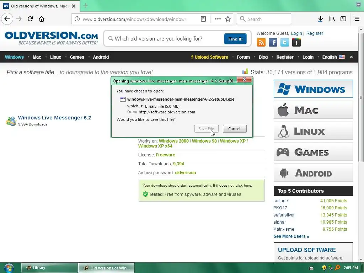Select the Android nav menu item
364x273 pixels.
[x=101, y=57]
